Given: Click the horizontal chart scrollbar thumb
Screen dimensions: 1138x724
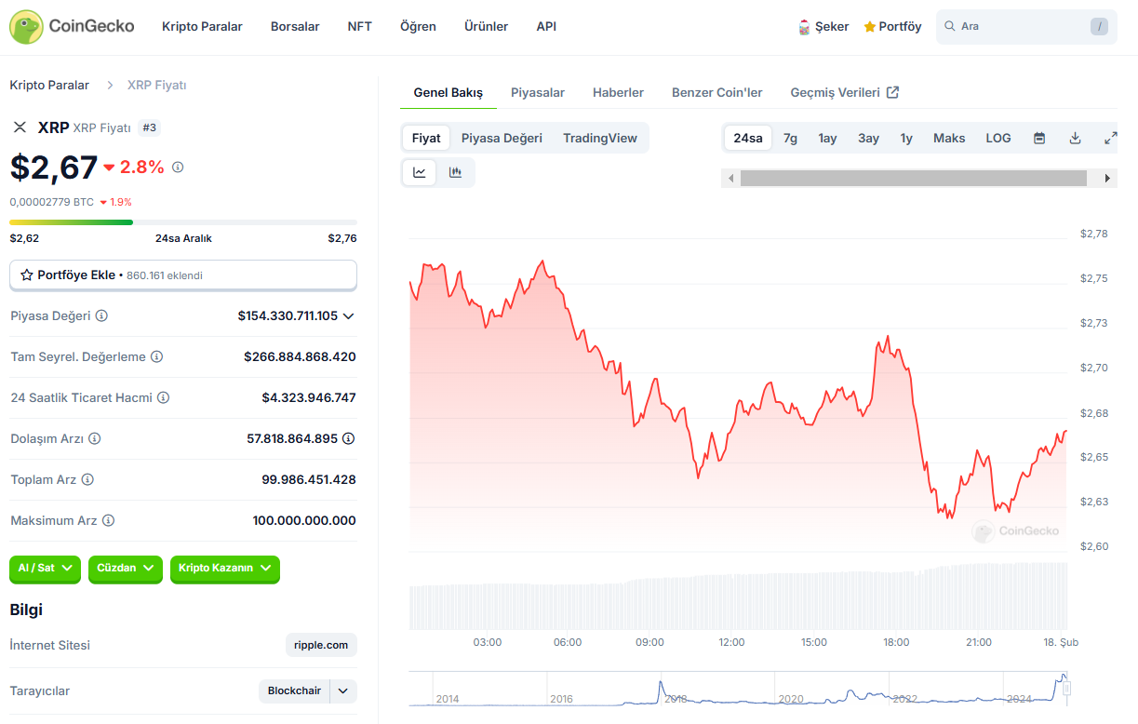Looking at the screenshot, I should coord(913,178).
